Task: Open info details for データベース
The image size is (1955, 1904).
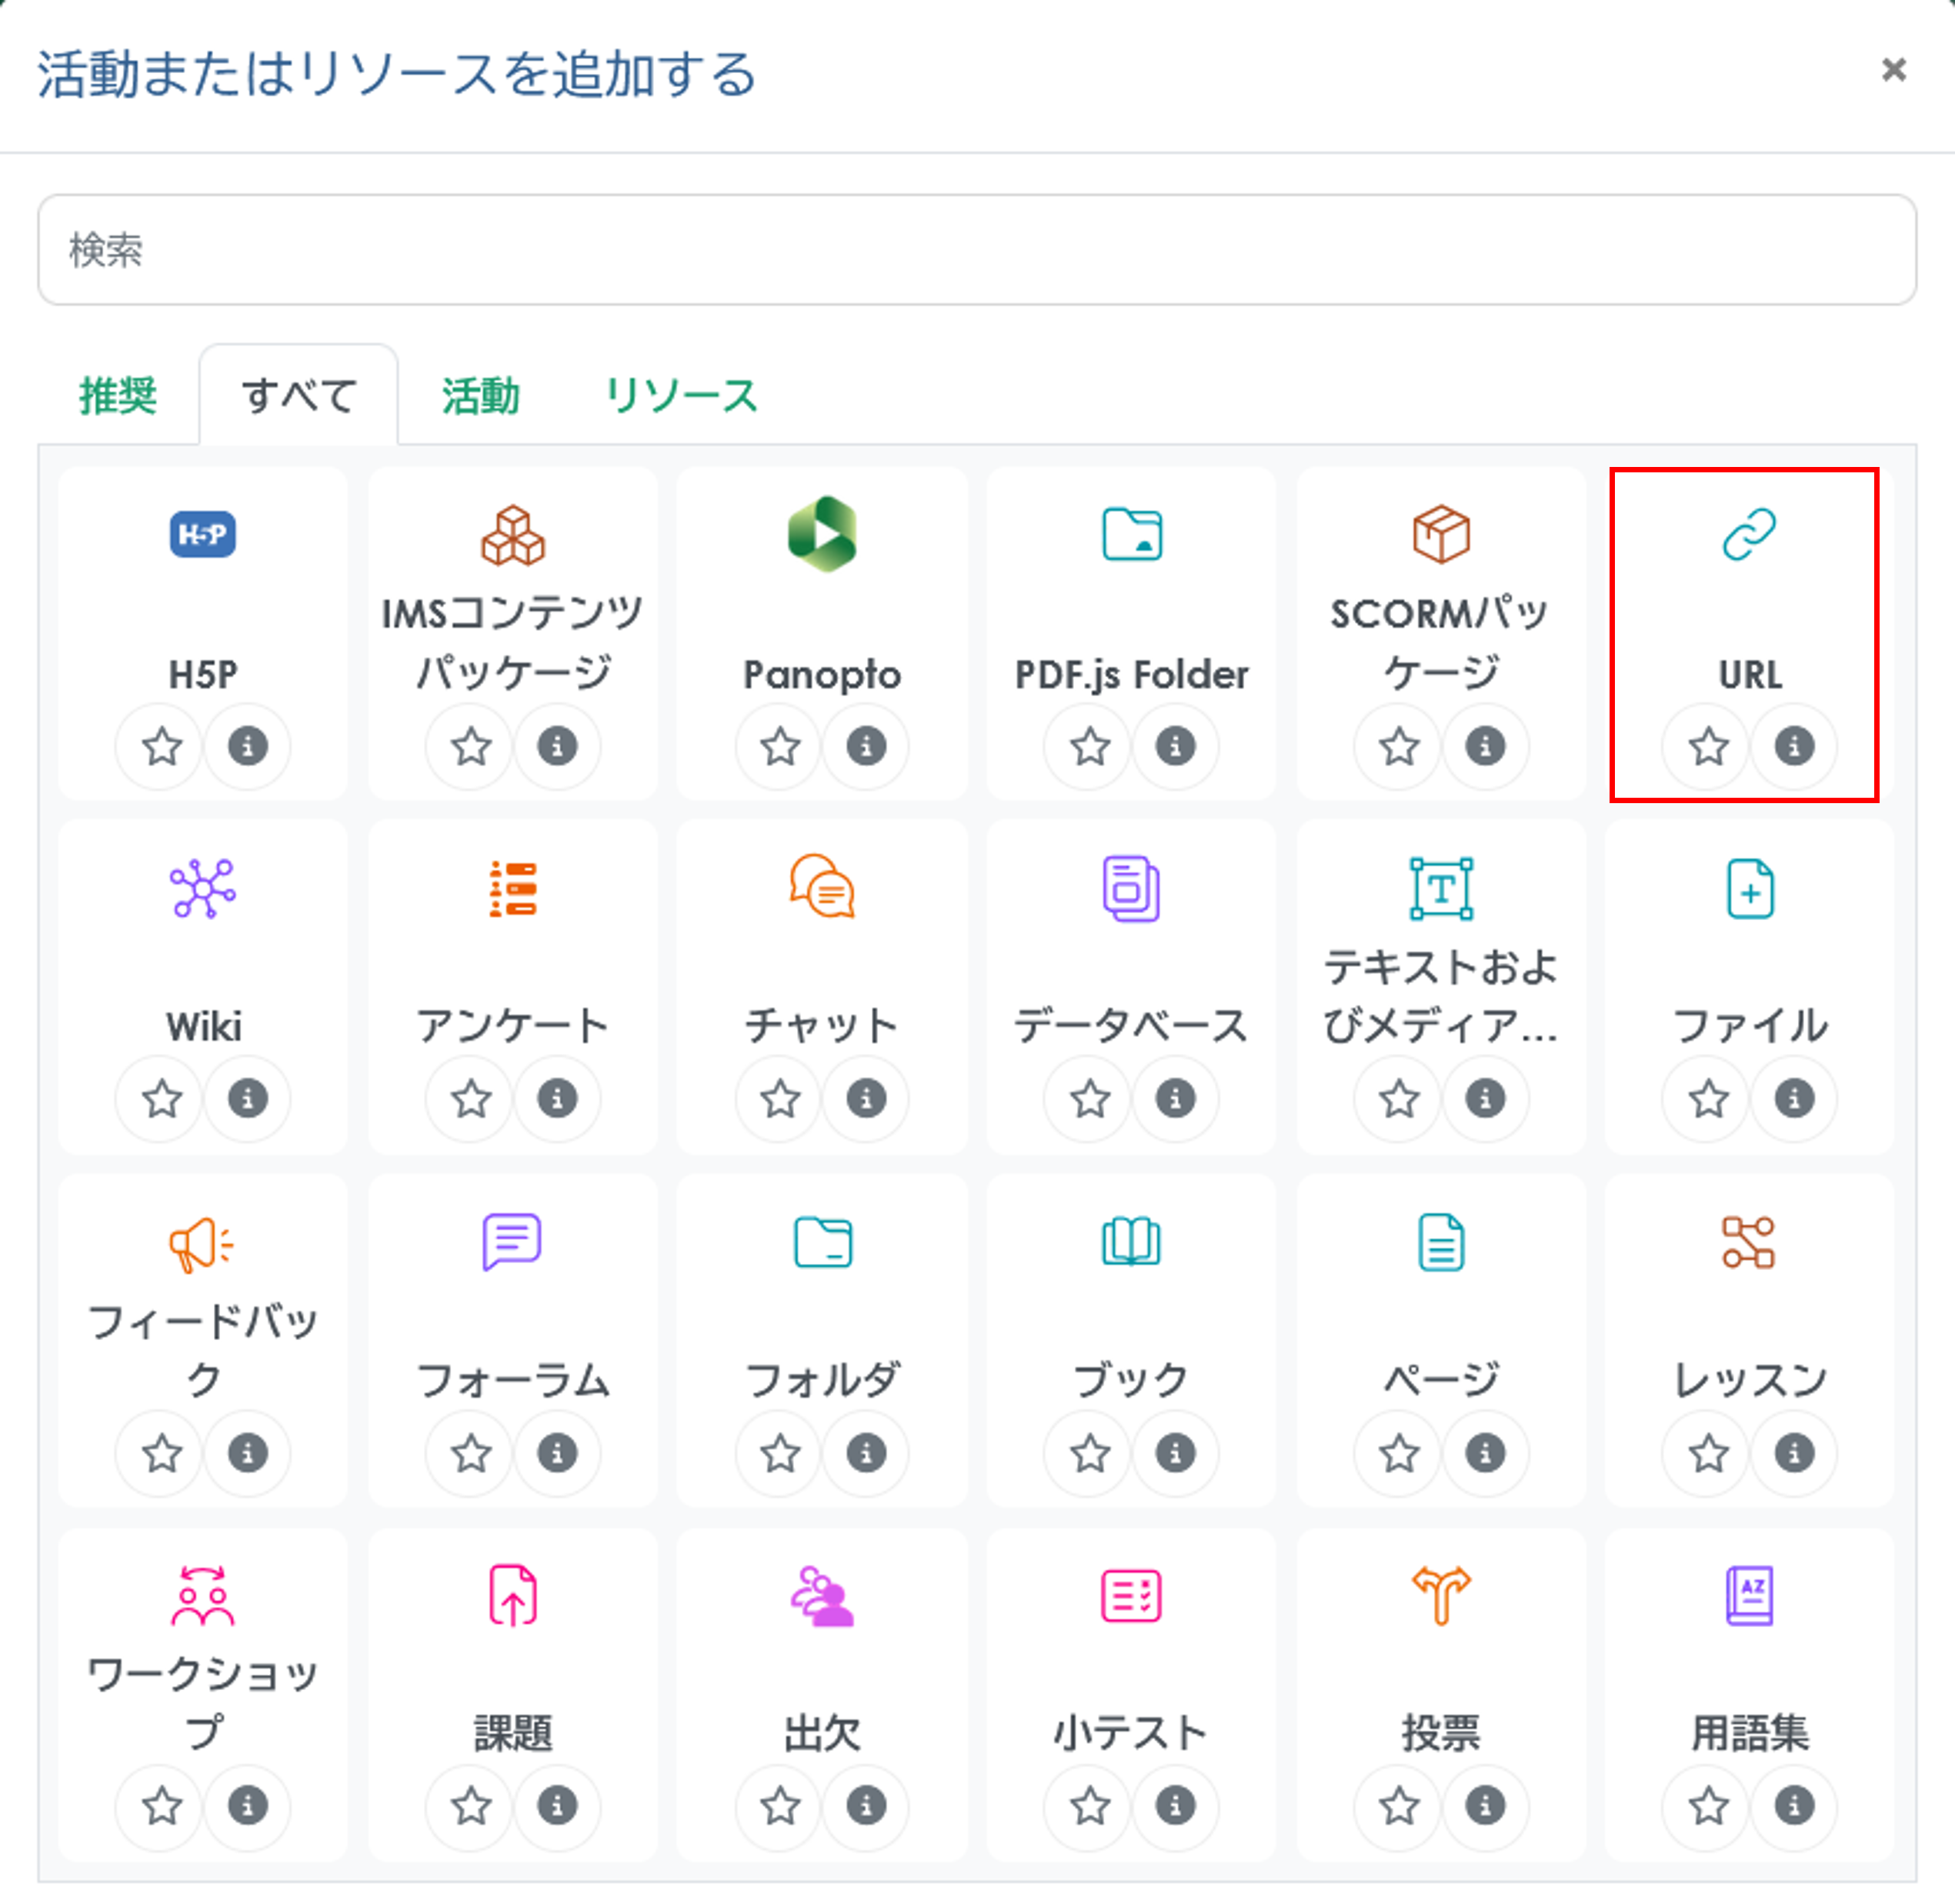Action: point(1175,1099)
